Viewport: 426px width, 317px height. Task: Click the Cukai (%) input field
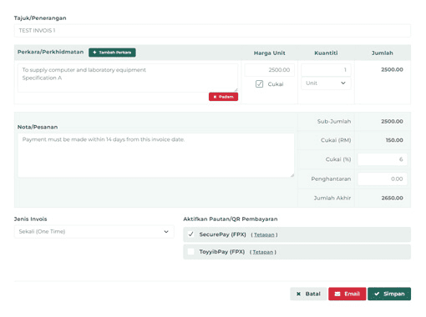[383, 159]
